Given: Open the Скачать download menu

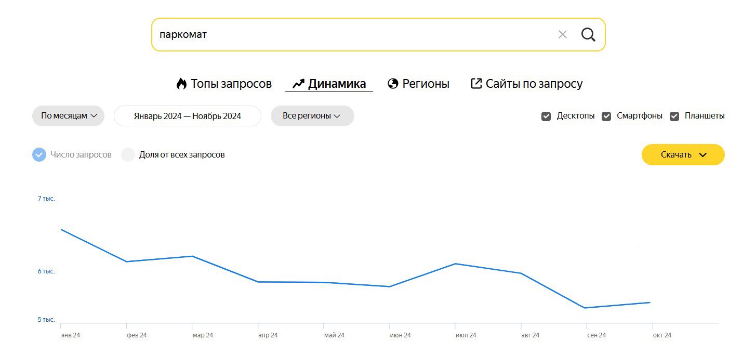Looking at the screenshot, I should click(x=683, y=155).
